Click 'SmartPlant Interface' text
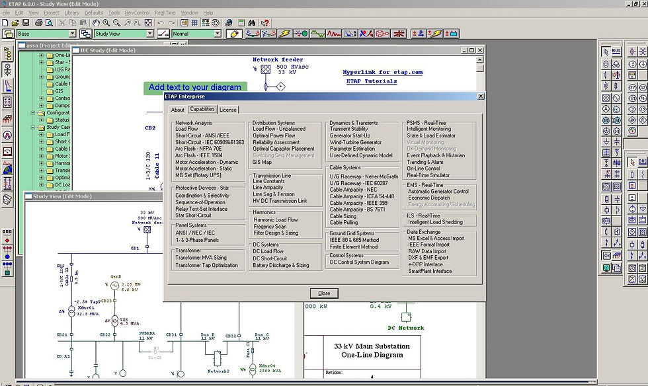648x386 pixels. (x=430, y=271)
